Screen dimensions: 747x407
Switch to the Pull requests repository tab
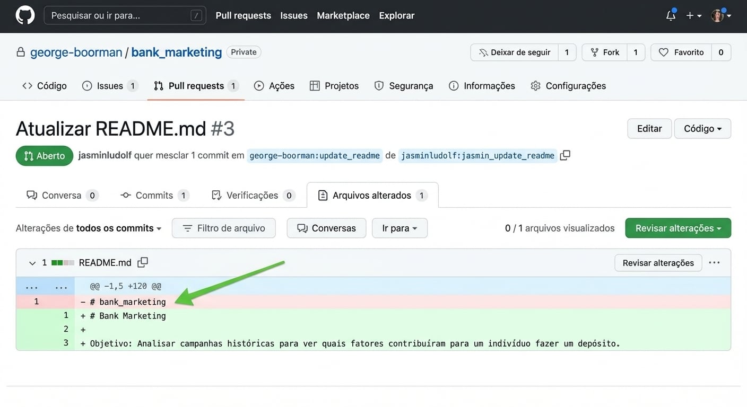(x=196, y=86)
